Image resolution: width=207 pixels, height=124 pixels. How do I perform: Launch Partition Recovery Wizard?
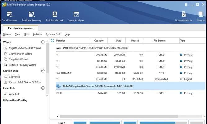tap(22, 65)
